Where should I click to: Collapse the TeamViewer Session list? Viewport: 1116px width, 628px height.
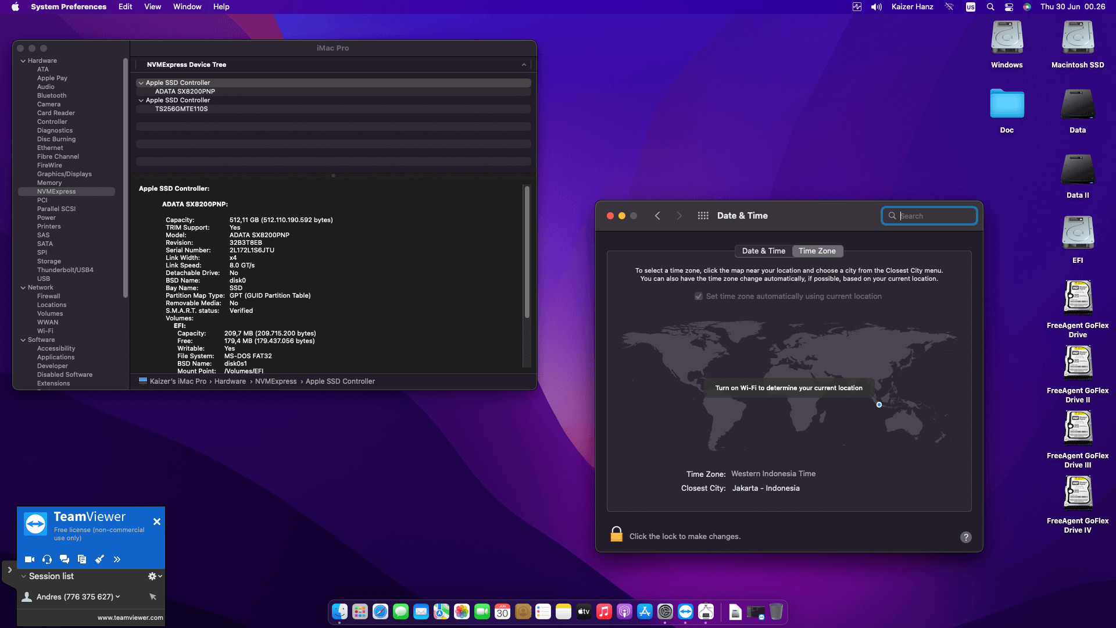point(24,576)
